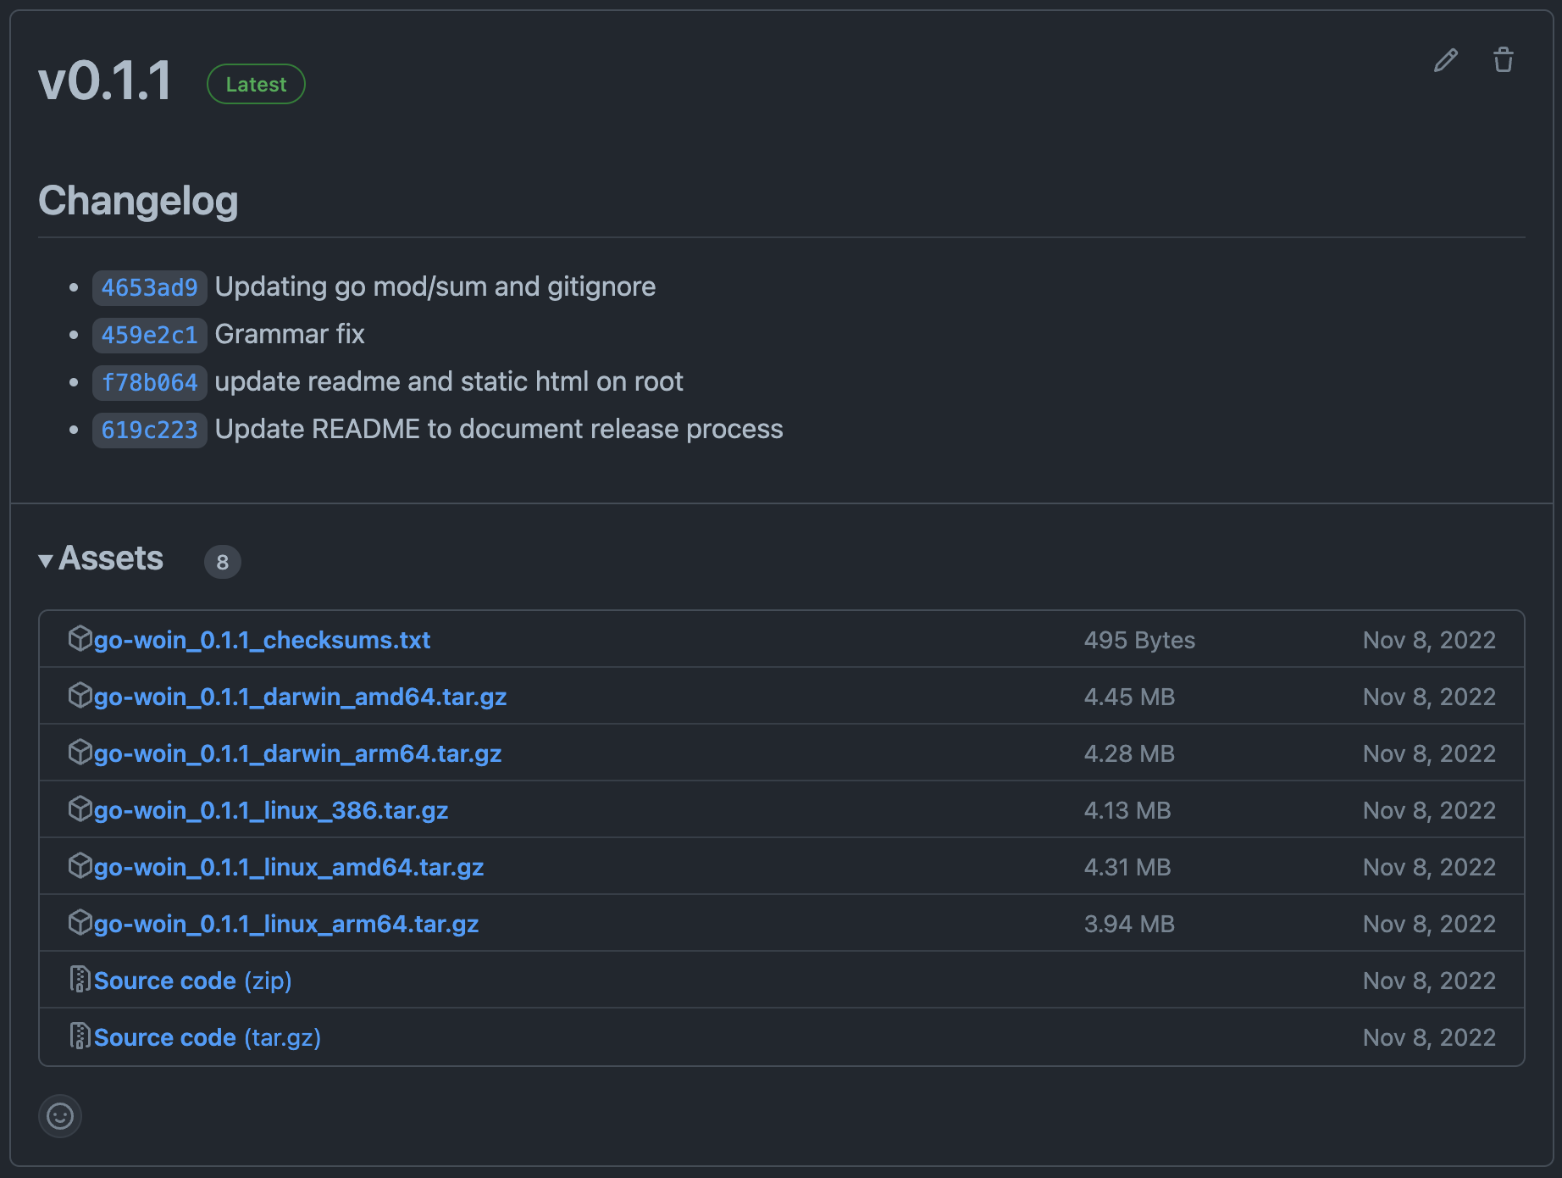The width and height of the screenshot is (1562, 1178).
Task: Download go-woin_0.1.1_linux_386.tar.gz
Action: pos(271,810)
